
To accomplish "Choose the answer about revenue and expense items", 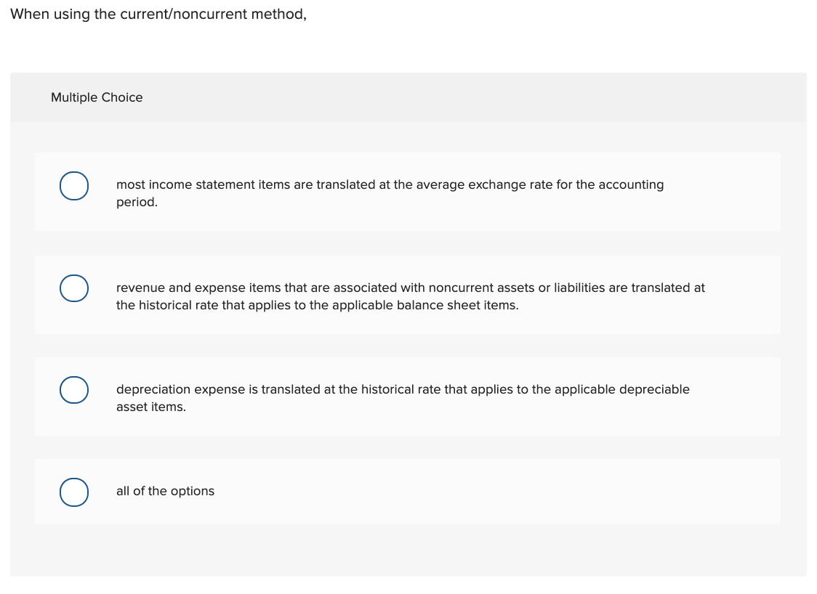I will 411,296.
